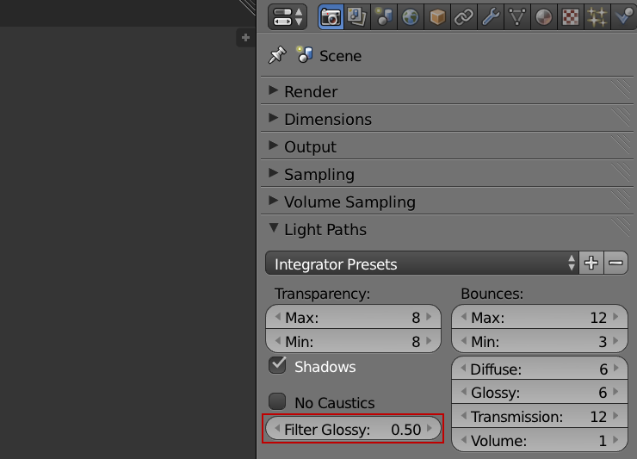The image size is (637, 459).
Task: Select the Render properties camera tab
Action: (x=331, y=17)
